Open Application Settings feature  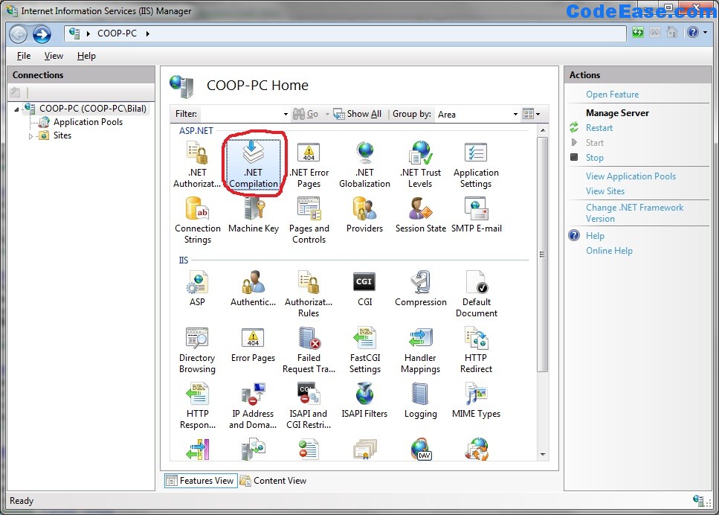point(476,164)
